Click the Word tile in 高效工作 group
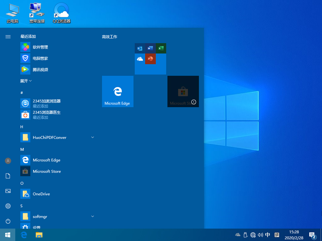The image size is (322, 241). [151, 48]
